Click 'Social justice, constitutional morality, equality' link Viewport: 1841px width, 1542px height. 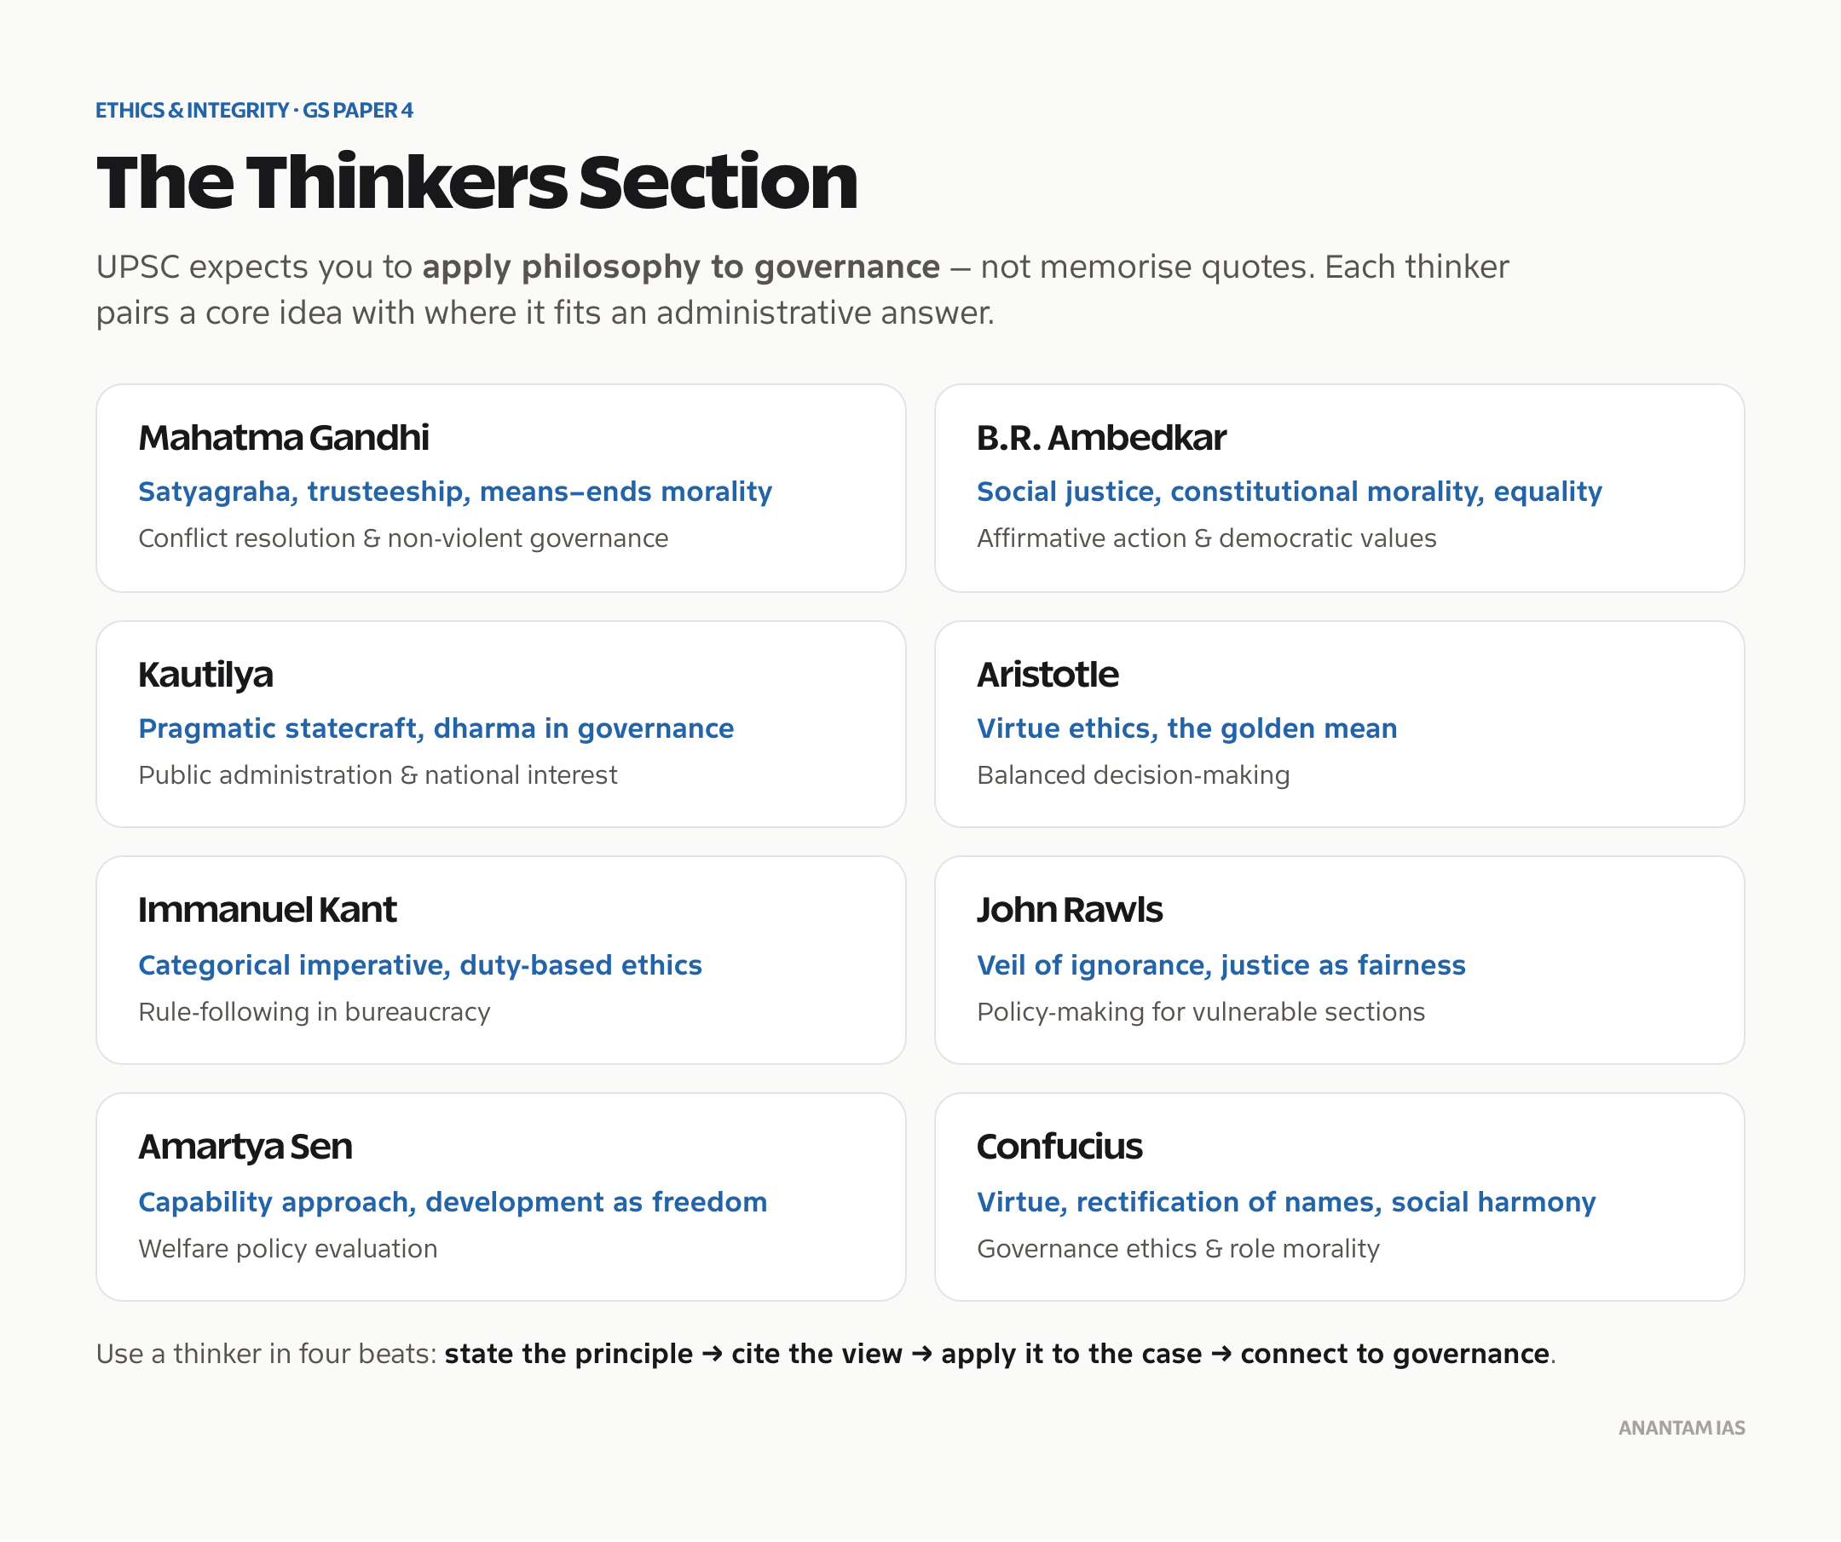tap(1290, 492)
